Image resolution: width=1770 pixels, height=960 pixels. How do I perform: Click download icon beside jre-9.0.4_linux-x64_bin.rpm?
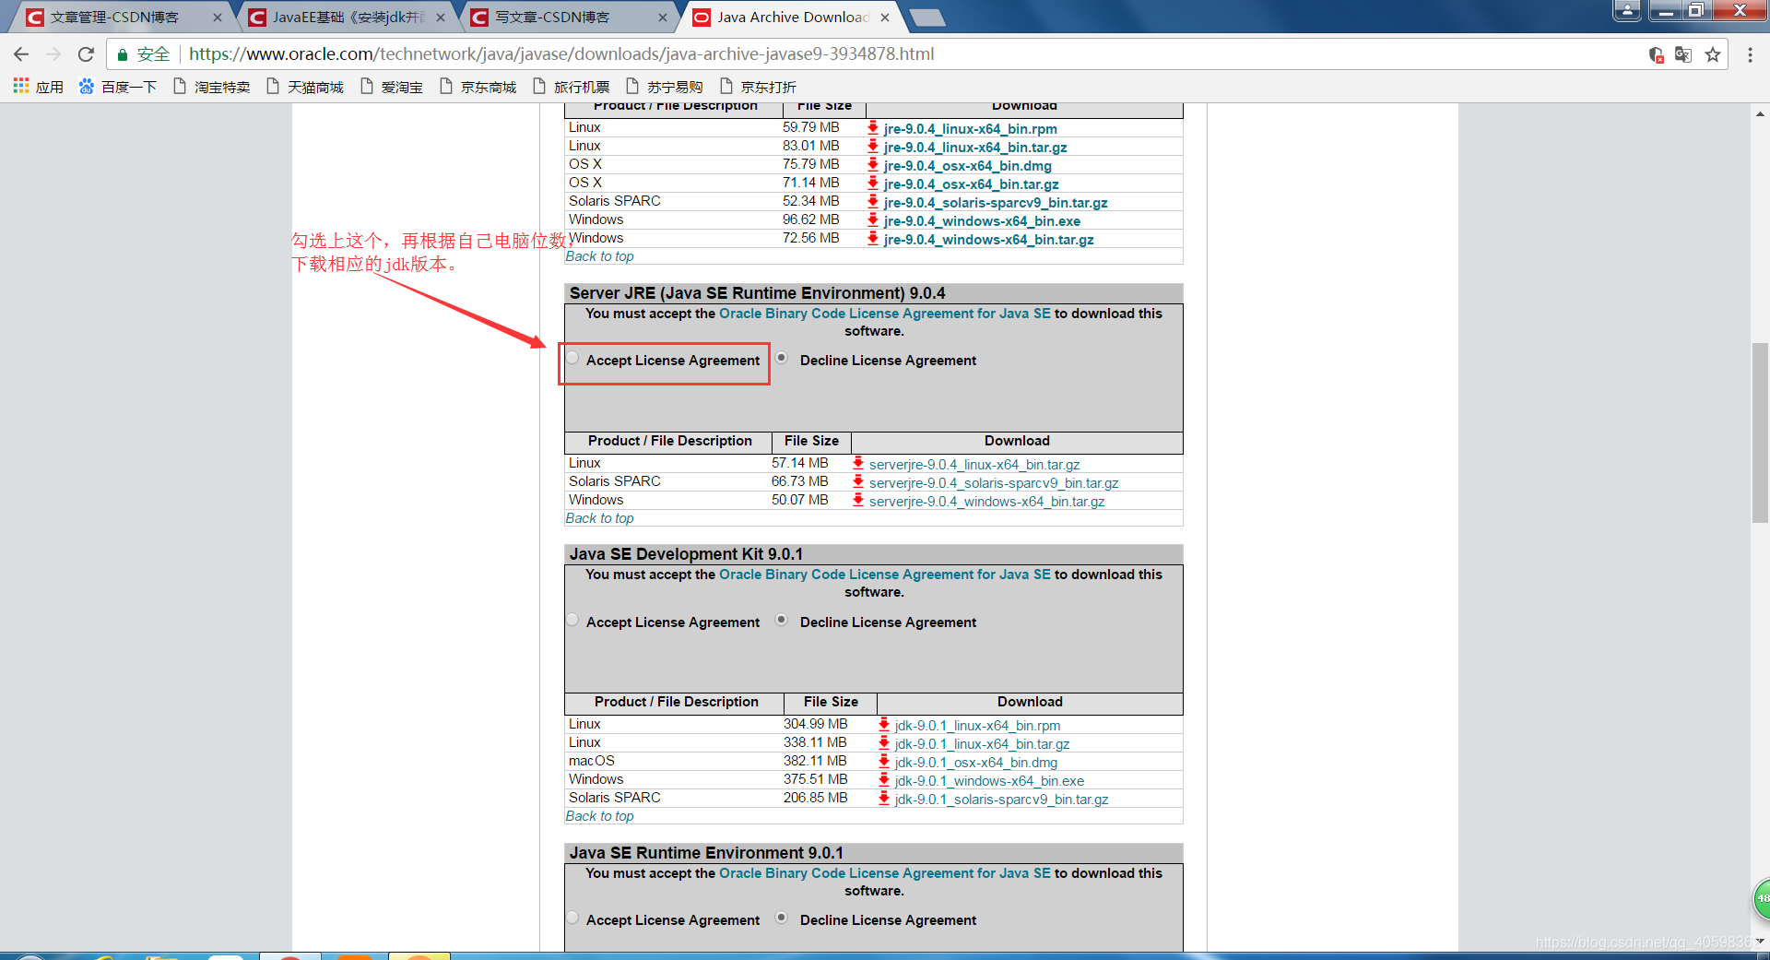[872, 127]
